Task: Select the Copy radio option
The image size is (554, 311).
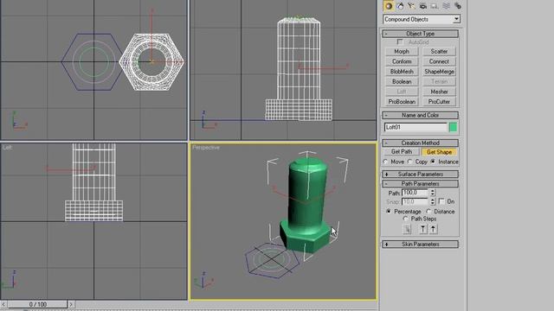Action: click(409, 162)
